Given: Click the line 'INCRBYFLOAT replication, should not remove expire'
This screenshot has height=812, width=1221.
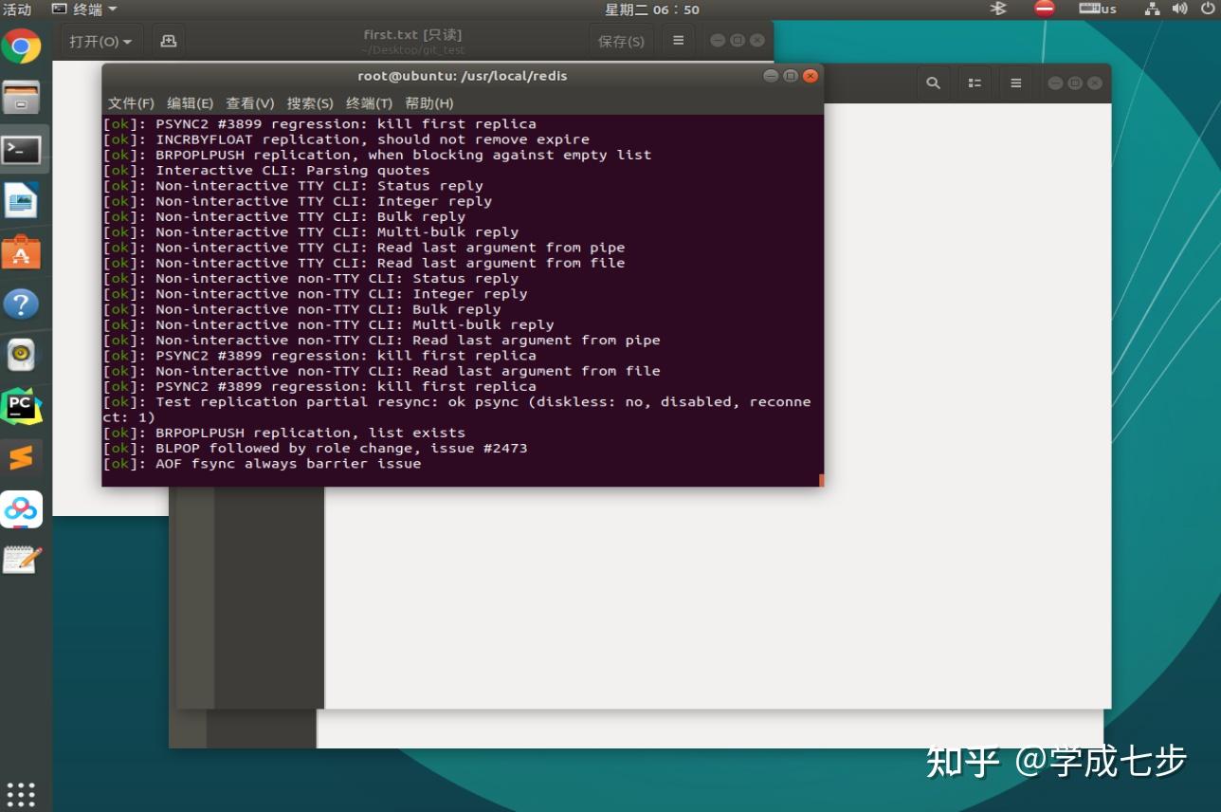Looking at the screenshot, I should click(373, 139).
